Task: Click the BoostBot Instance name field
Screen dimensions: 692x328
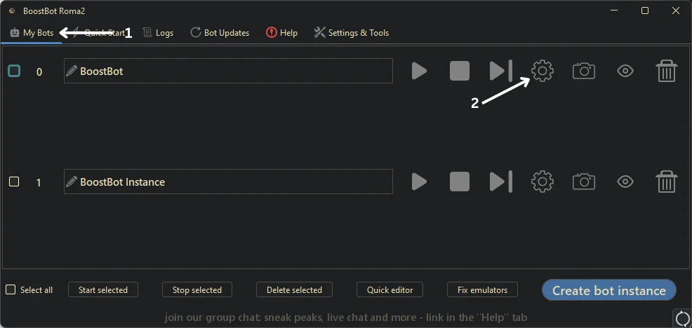Action: pos(228,182)
